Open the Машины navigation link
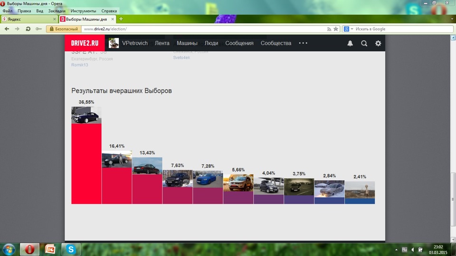This screenshot has width=456, height=256. pyautogui.click(x=187, y=43)
